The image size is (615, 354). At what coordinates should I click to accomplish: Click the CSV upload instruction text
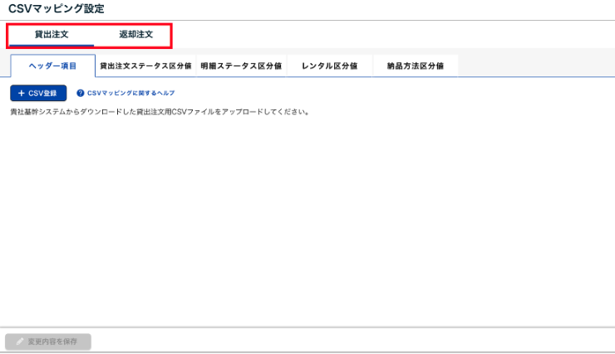pos(160,111)
